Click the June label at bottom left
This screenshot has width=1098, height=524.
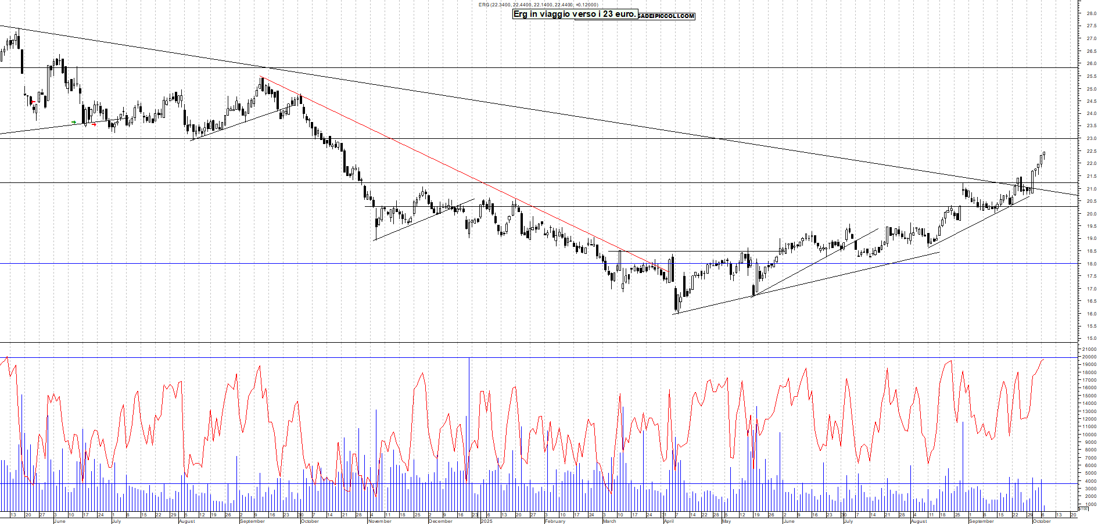(59, 521)
